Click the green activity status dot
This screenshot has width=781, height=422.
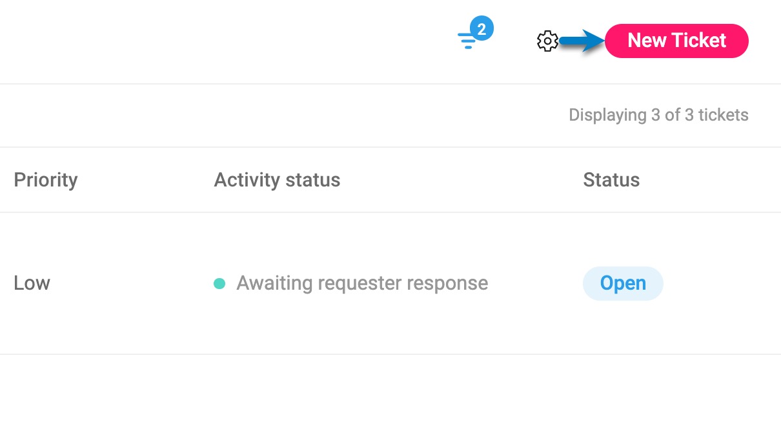click(x=219, y=283)
